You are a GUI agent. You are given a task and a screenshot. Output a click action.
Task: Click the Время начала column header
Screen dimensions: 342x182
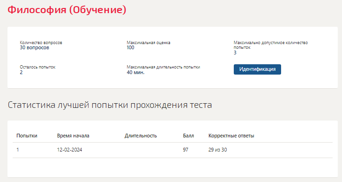pos(73,136)
